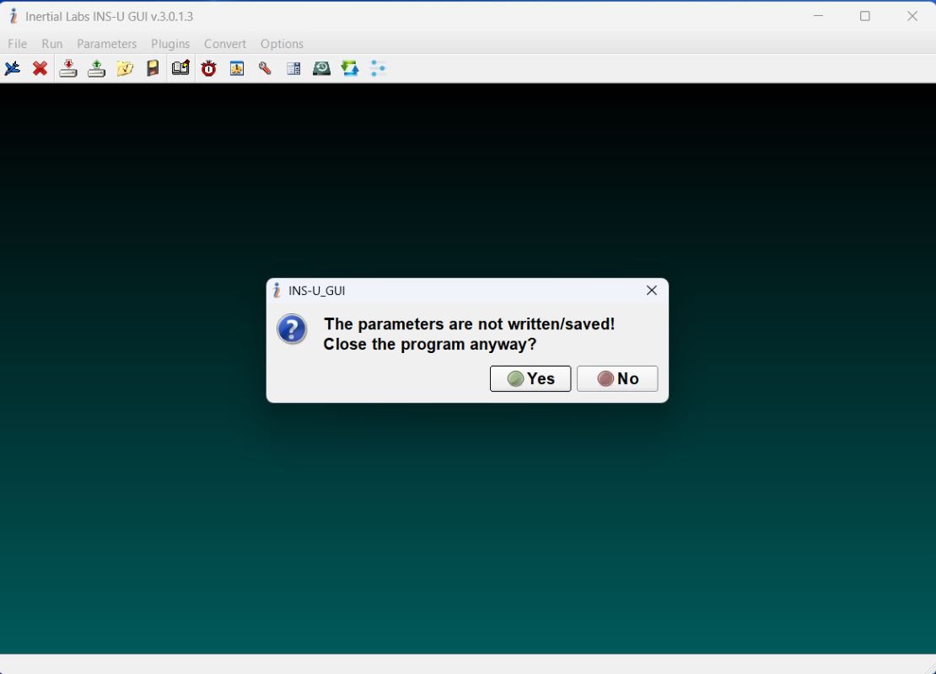Open settings via the wrench toolbar icon
Viewport: 936px width, 674px height.
point(265,68)
